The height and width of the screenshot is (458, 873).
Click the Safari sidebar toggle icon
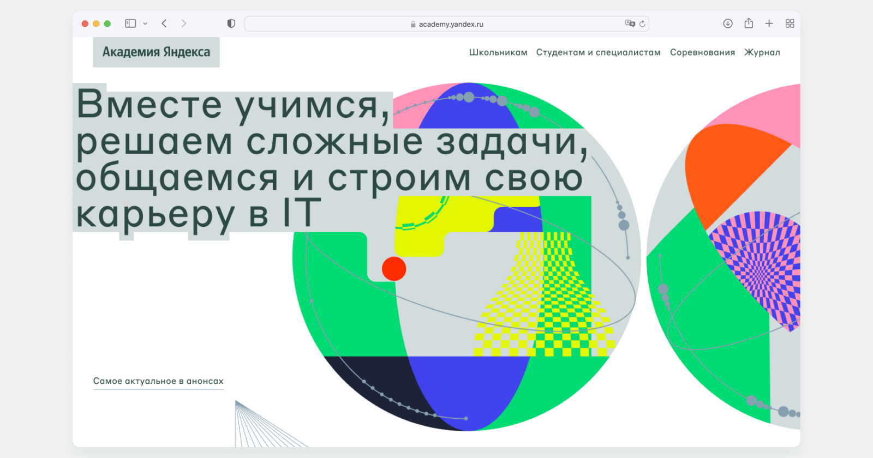[x=130, y=23]
